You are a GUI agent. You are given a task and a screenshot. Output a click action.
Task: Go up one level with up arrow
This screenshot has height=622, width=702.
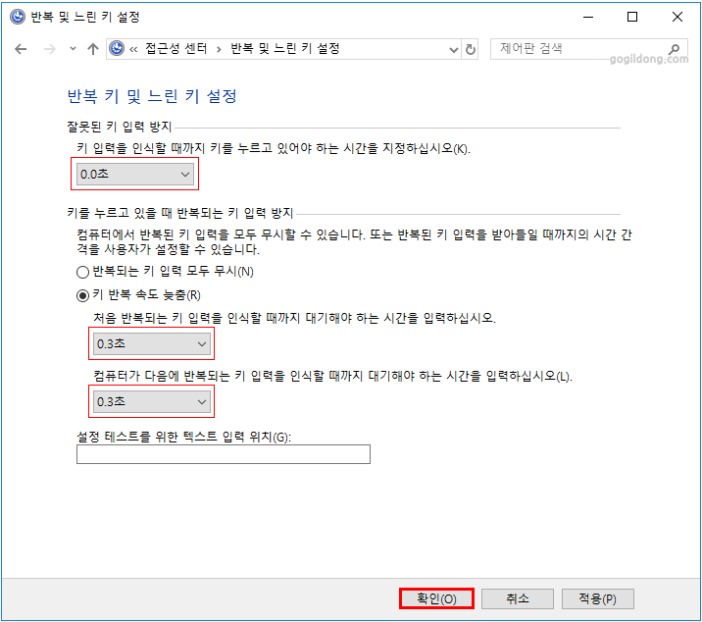tap(93, 49)
